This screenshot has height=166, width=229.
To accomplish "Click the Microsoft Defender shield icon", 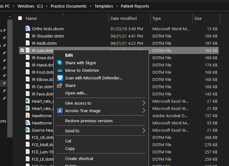I will (x=60, y=78).
